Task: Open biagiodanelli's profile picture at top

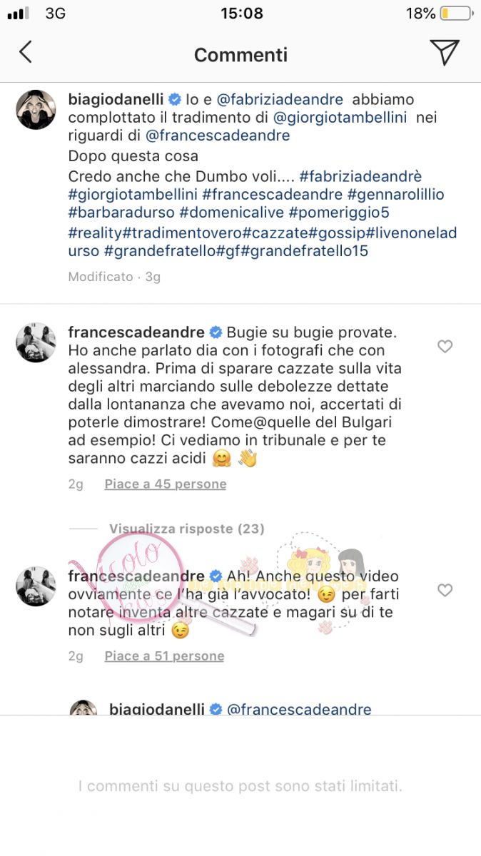Action: (36, 110)
